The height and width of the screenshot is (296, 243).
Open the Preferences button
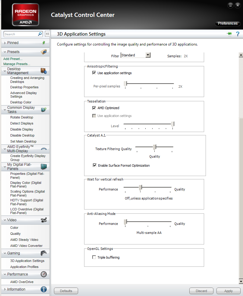[228, 24]
